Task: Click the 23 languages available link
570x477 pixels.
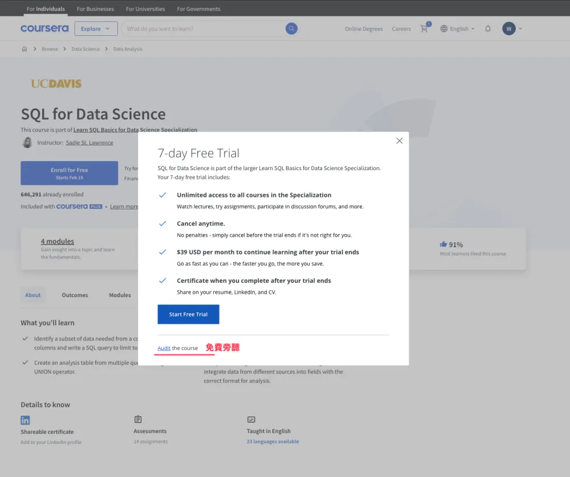Action: 272,441
